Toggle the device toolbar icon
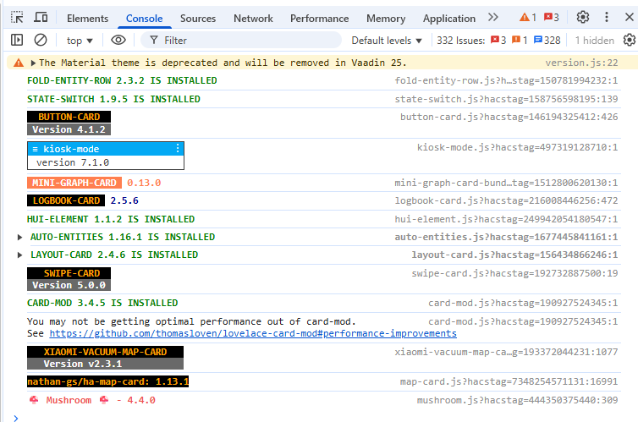 [x=41, y=18]
